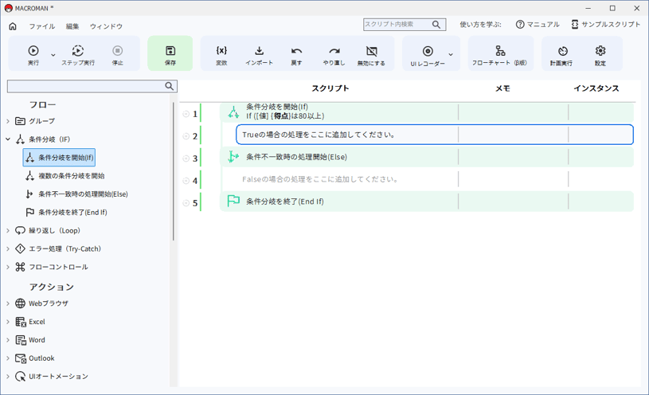Open サンプルスクリプト link

[x=606, y=25]
